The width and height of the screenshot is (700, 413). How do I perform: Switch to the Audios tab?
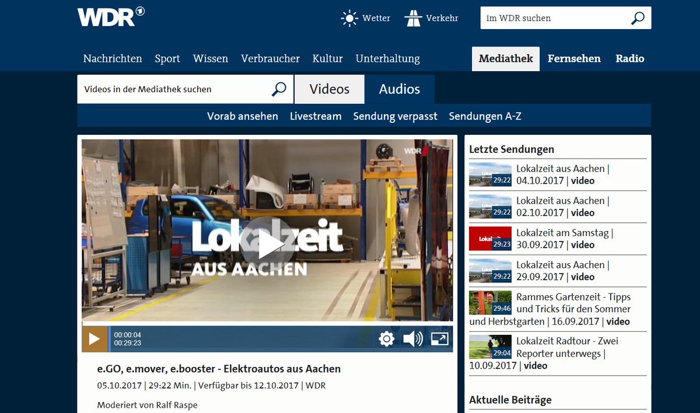point(400,89)
